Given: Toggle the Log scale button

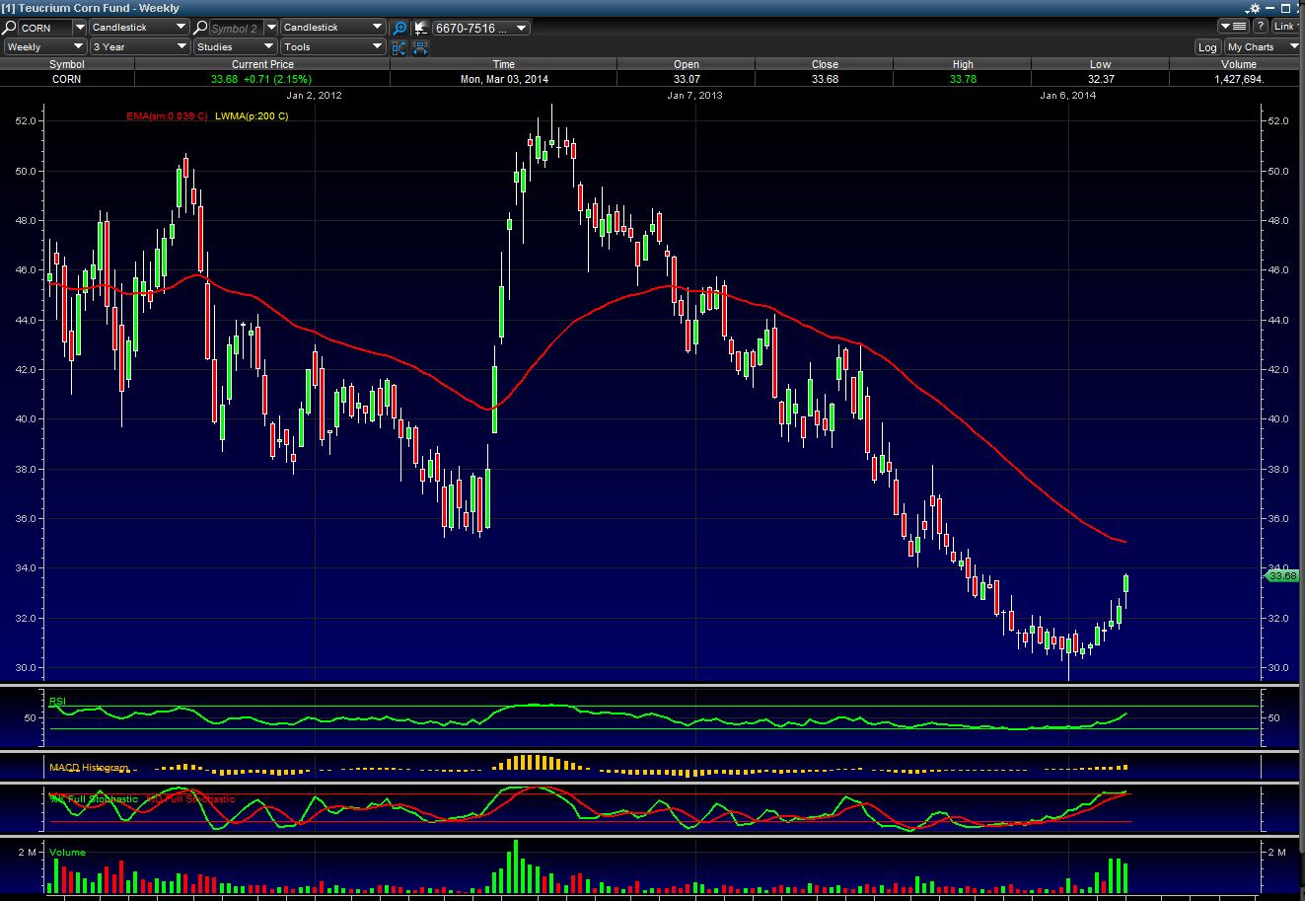Looking at the screenshot, I should click(1207, 47).
